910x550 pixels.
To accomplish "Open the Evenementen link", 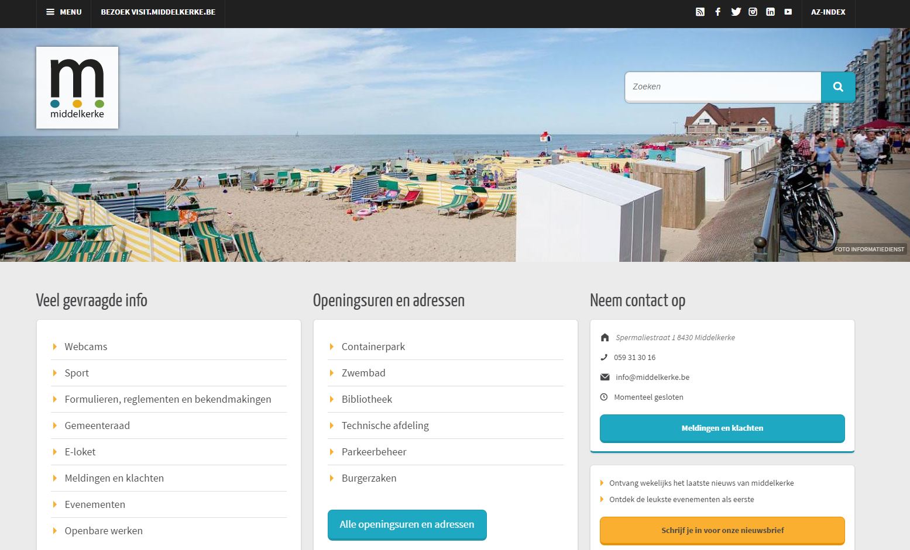I will tap(95, 504).
